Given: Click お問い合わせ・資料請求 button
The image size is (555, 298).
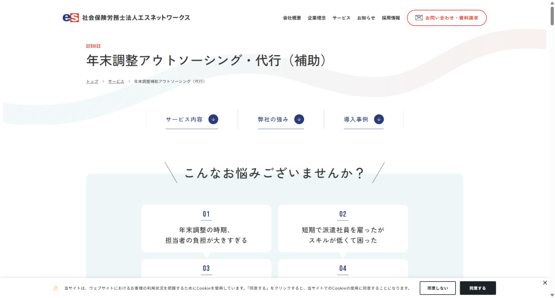Looking at the screenshot, I should 447,18.
